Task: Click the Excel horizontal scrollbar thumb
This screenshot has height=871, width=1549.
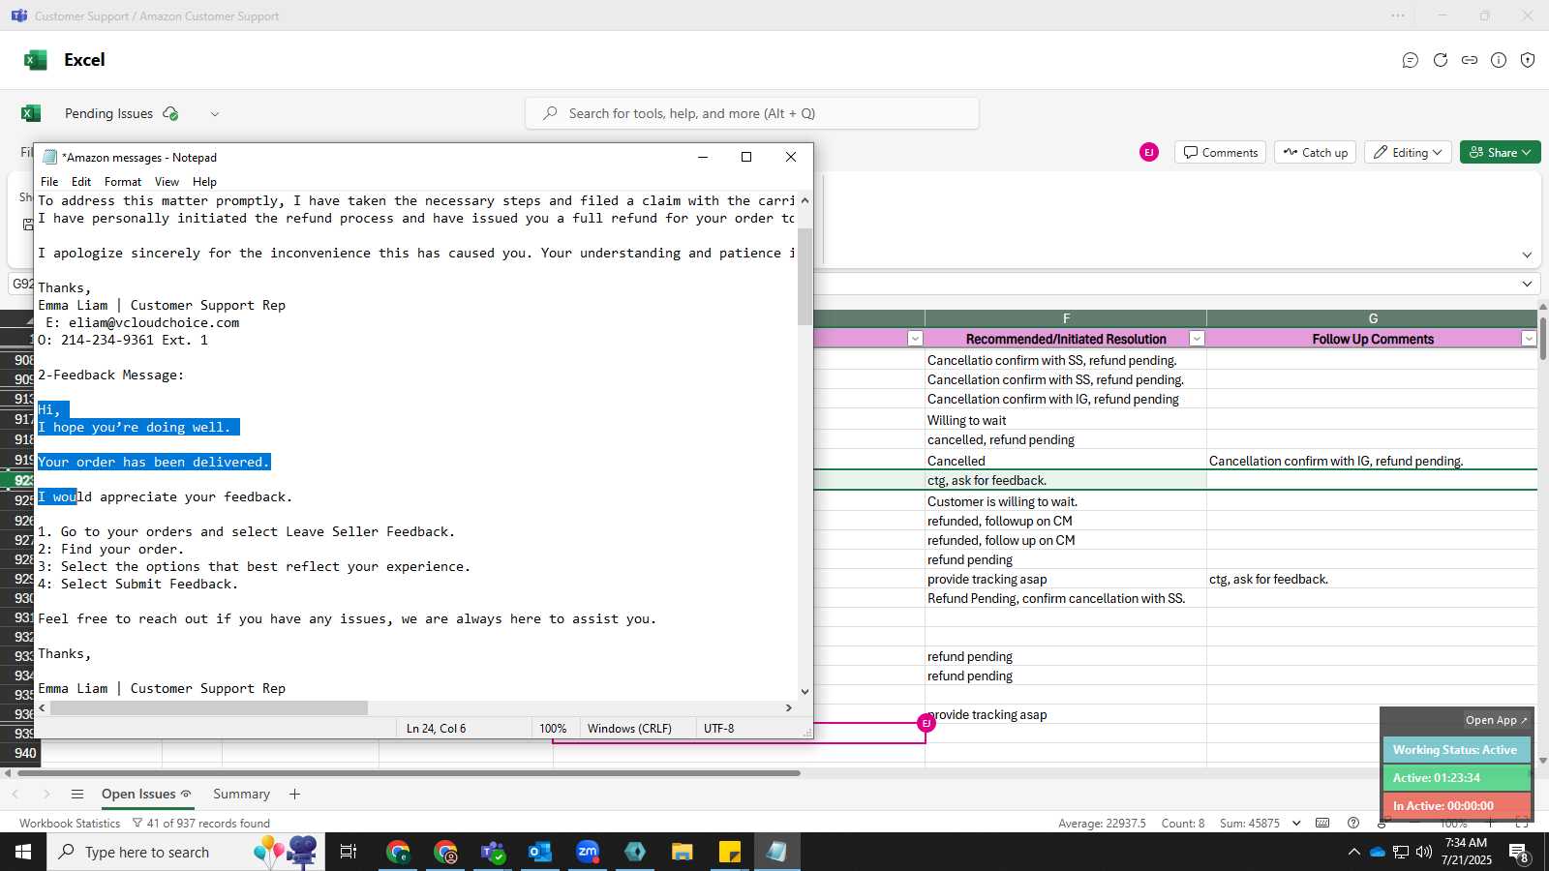Action: pos(409,773)
